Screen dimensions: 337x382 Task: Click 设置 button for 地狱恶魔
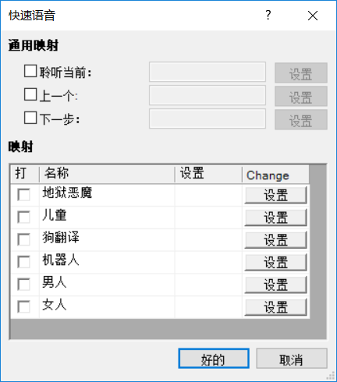pyautogui.click(x=275, y=195)
